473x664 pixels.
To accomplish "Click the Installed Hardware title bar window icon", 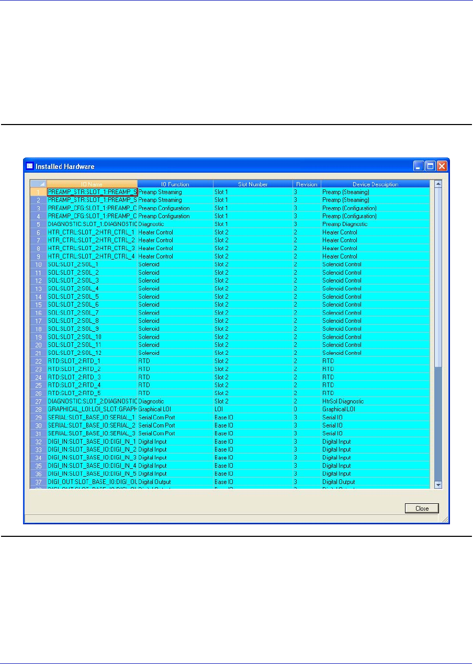I will tap(30, 166).
